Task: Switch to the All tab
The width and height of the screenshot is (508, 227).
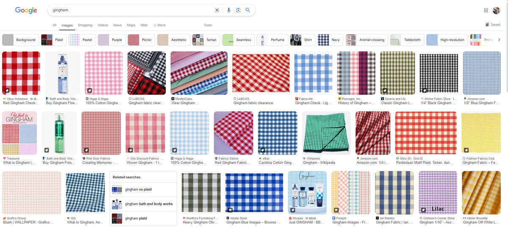Action: click(55, 25)
